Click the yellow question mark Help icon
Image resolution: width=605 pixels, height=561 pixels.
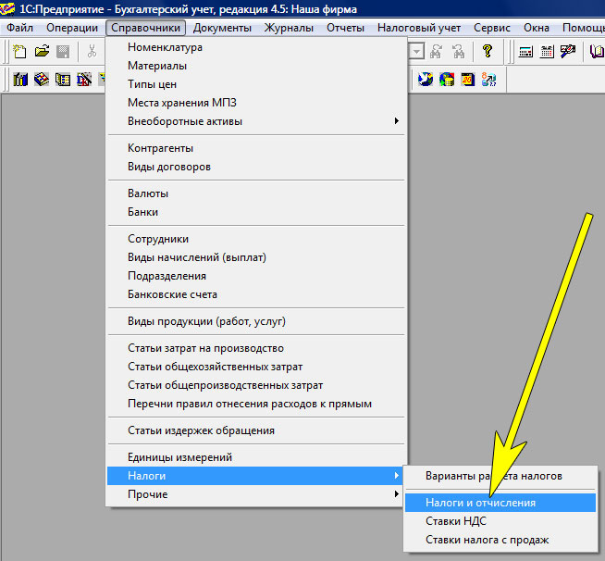coord(488,51)
